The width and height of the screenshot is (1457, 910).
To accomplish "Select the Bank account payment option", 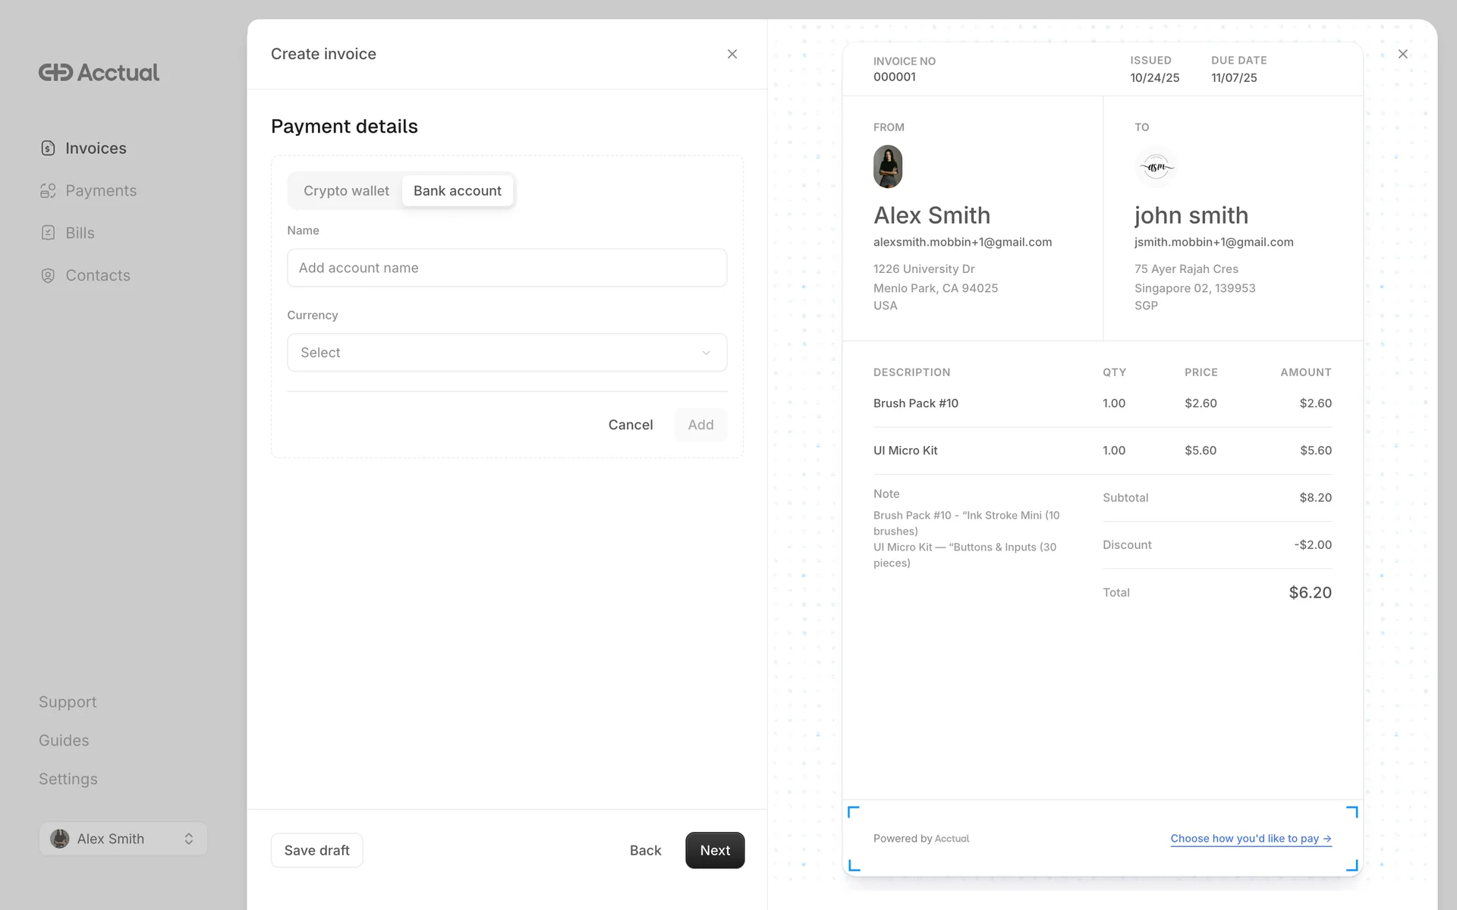I will click(x=457, y=191).
